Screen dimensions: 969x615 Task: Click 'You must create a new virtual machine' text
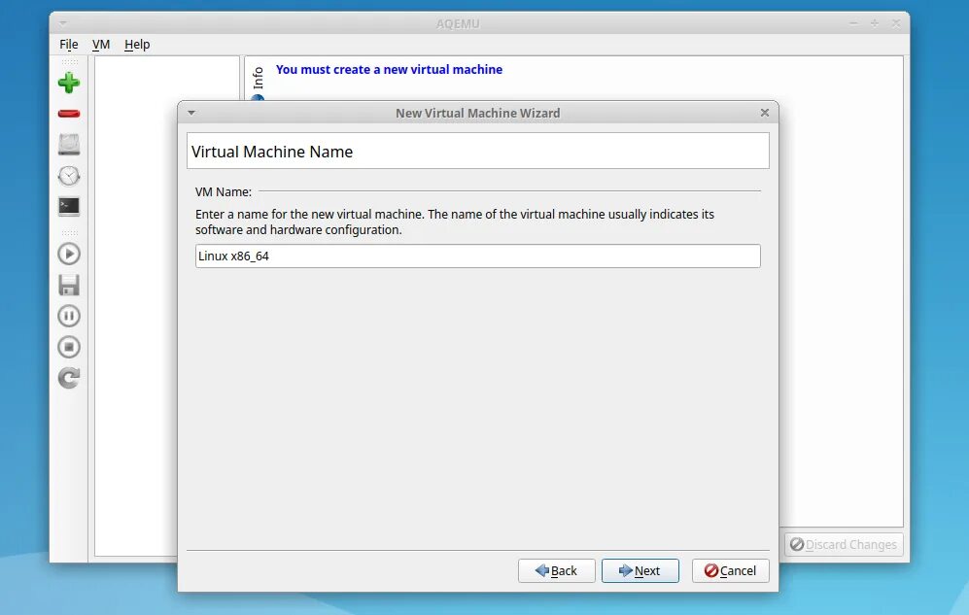(x=389, y=69)
